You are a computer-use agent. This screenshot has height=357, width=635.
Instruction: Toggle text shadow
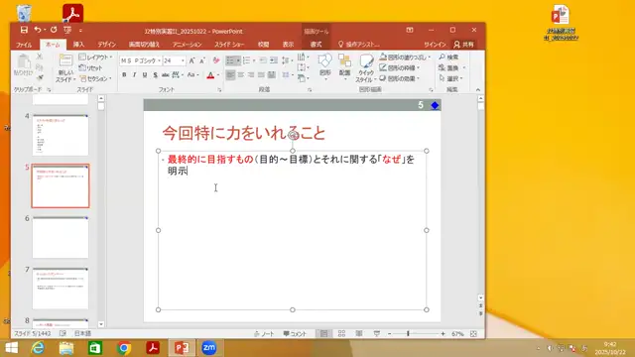[x=155, y=75]
